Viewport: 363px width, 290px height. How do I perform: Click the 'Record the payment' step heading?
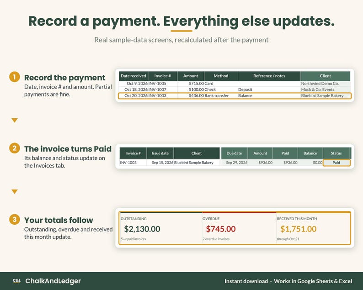tap(65, 78)
